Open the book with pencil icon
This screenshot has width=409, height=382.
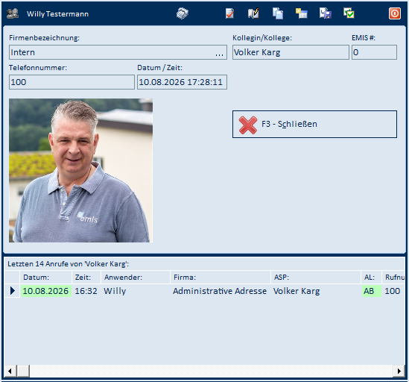coord(253,13)
